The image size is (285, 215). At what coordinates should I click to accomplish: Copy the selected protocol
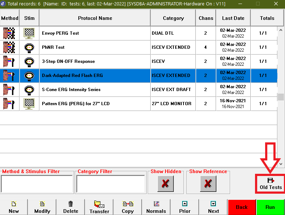tap(128, 207)
